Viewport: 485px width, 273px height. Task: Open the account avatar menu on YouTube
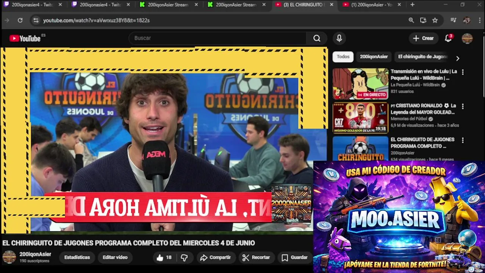467,38
